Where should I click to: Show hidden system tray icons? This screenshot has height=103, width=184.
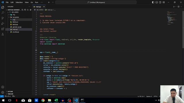(156, 100)
